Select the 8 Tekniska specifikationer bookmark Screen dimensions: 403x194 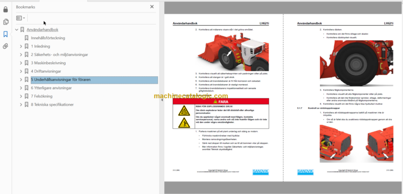coord(52,105)
